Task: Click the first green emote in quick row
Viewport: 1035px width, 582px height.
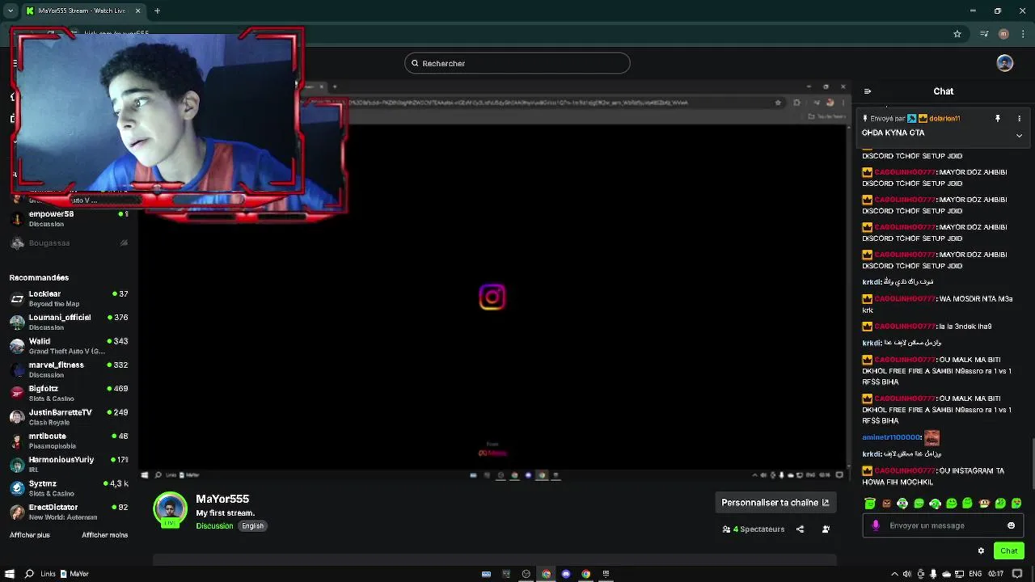Action: (870, 504)
